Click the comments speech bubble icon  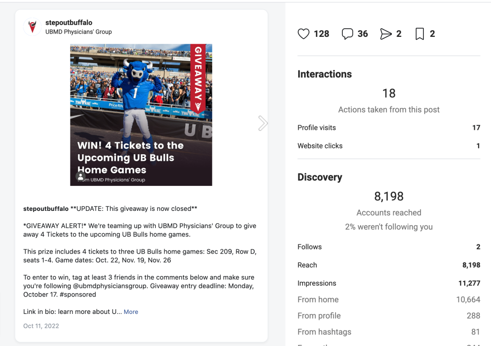[x=347, y=34]
